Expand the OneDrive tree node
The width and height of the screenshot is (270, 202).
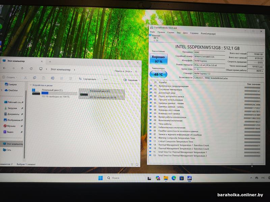pos(2,90)
